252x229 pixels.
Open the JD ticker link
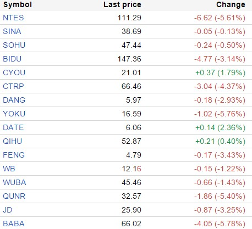pyautogui.click(x=8, y=210)
